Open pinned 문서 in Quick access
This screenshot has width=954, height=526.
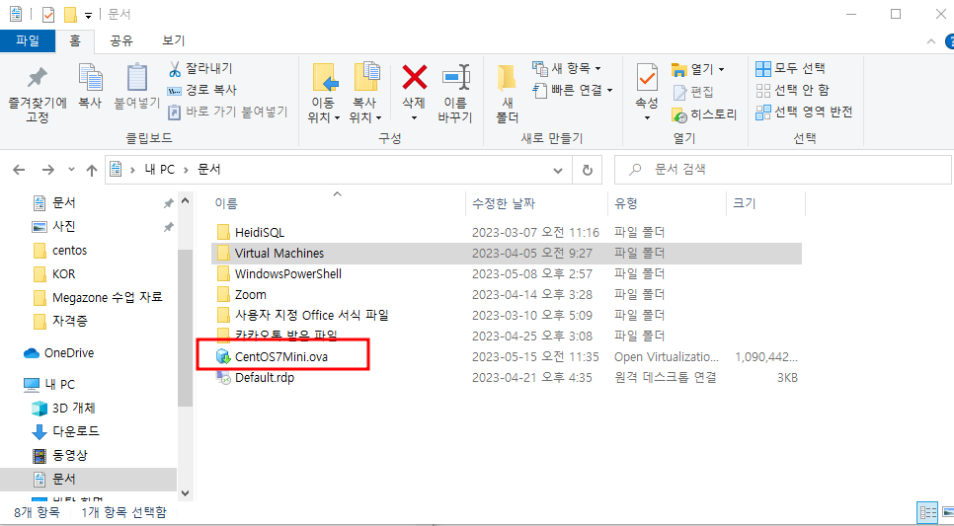pos(64,203)
